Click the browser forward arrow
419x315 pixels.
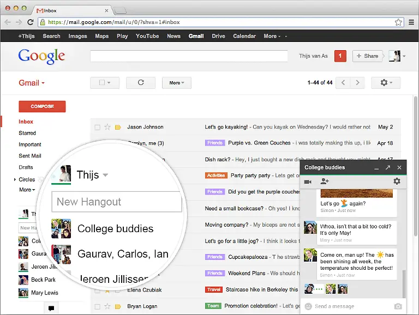tap(19, 22)
